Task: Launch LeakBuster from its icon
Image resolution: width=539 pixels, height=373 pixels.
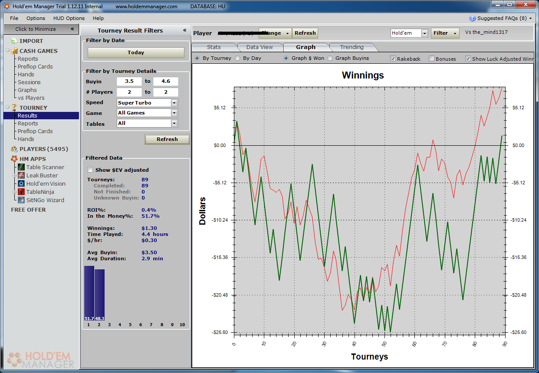Action: pyautogui.click(x=21, y=175)
